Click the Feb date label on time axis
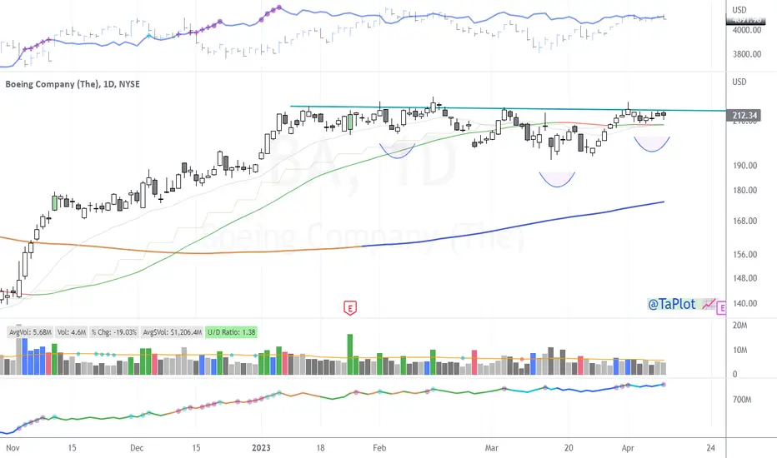 379,448
